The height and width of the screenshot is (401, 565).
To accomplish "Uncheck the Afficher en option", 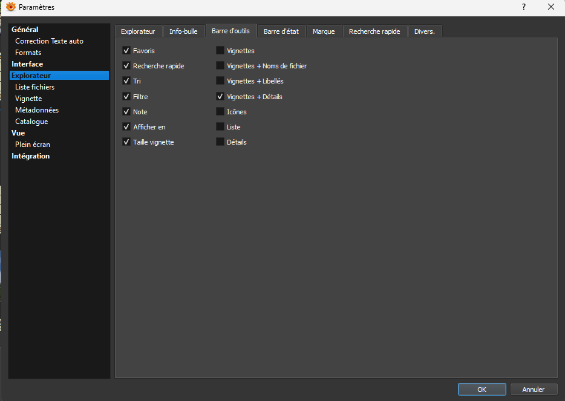I will (x=126, y=127).
